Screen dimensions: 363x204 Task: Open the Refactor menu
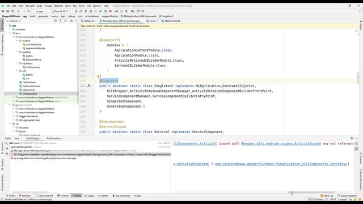pos(58,6)
